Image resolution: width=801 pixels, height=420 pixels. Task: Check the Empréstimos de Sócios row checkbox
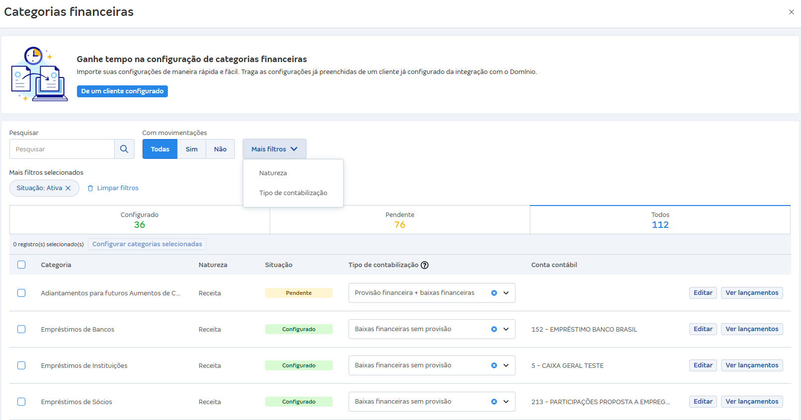click(21, 402)
